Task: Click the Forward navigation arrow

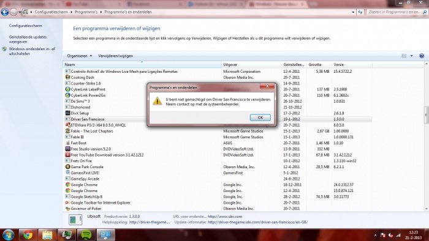Action: click(13, 12)
